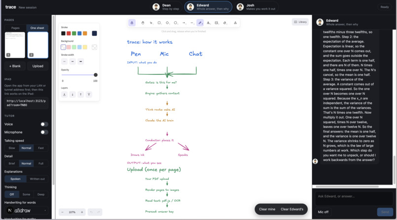Click the Mic off button
This screenshot has width=397, height=220.
[x=323, y=212]
